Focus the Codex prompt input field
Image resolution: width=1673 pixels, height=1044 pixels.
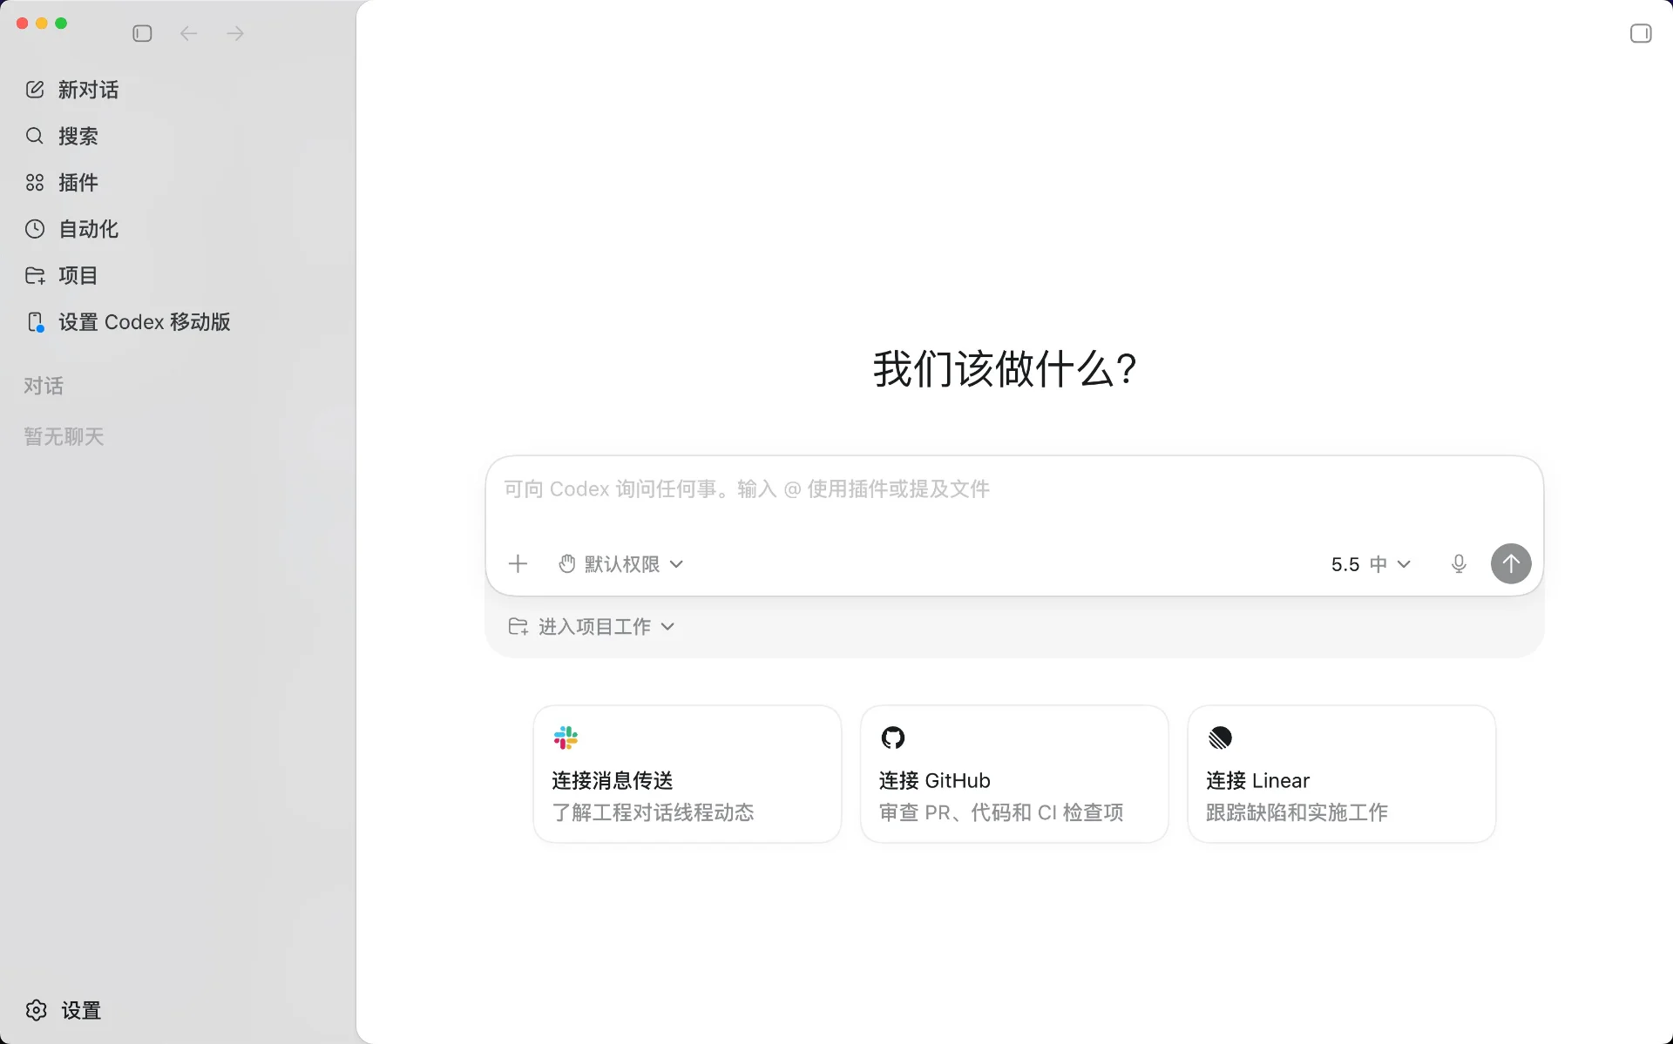click(x=1014, y=489)
